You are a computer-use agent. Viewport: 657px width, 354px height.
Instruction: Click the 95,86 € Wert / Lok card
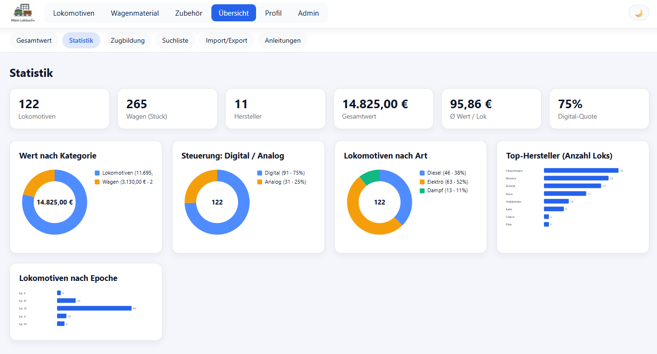491,109
